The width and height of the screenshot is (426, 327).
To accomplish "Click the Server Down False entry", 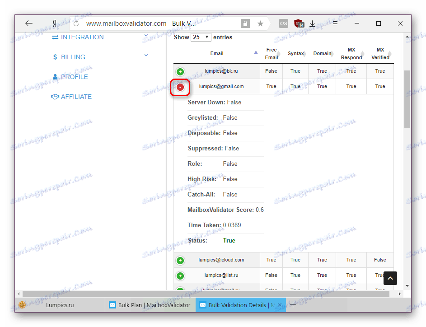I will (215, 102).
